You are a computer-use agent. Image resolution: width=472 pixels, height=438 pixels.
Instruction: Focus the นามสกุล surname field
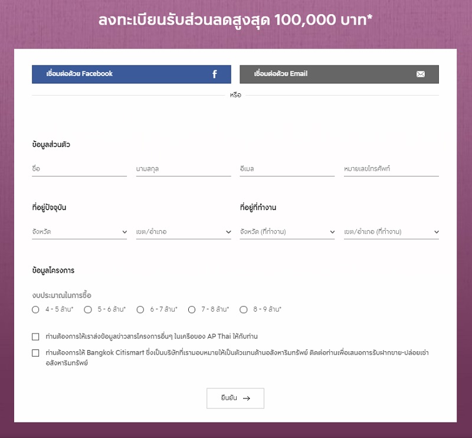[183, 169]
